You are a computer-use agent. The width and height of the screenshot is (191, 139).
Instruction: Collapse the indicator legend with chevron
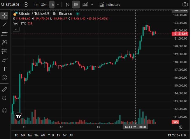(x=16, y=29)
